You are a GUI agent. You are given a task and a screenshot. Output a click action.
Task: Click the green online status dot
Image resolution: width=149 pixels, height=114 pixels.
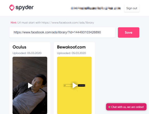click(x=109, y=107)
